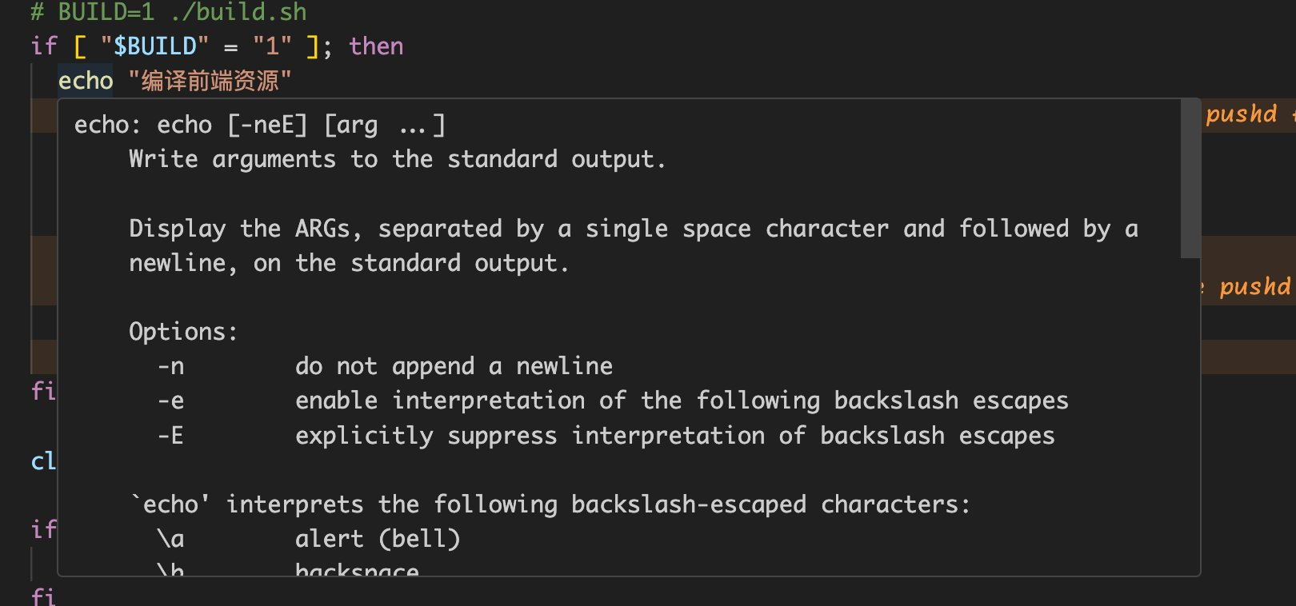Viewport: 1296px width, 606px height.
Task: Click the "-n" option entry
Action: pyautogui.click(x=171, y=367)
